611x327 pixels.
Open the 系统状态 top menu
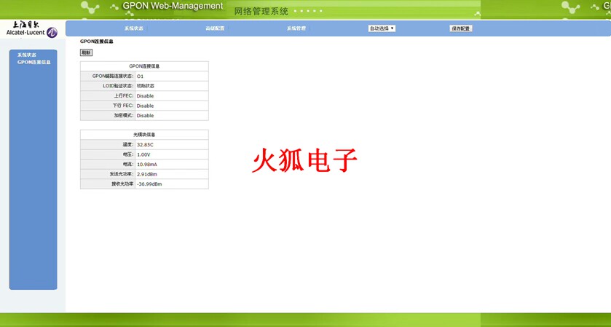tap(134, 28)
